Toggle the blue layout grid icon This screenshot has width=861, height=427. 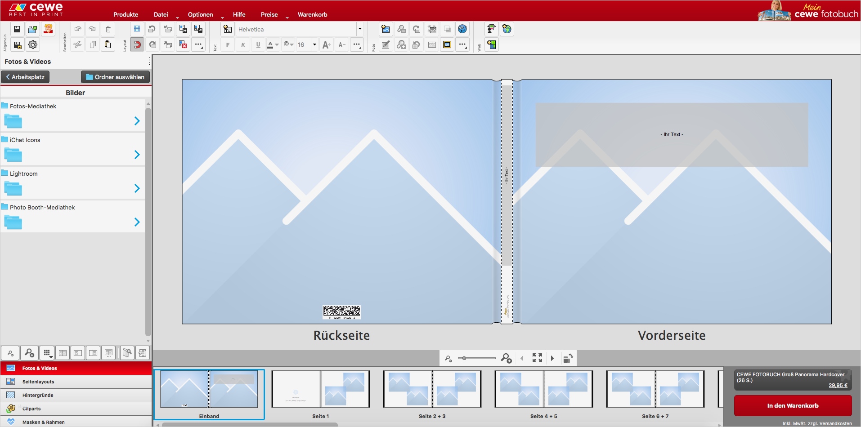137,29
